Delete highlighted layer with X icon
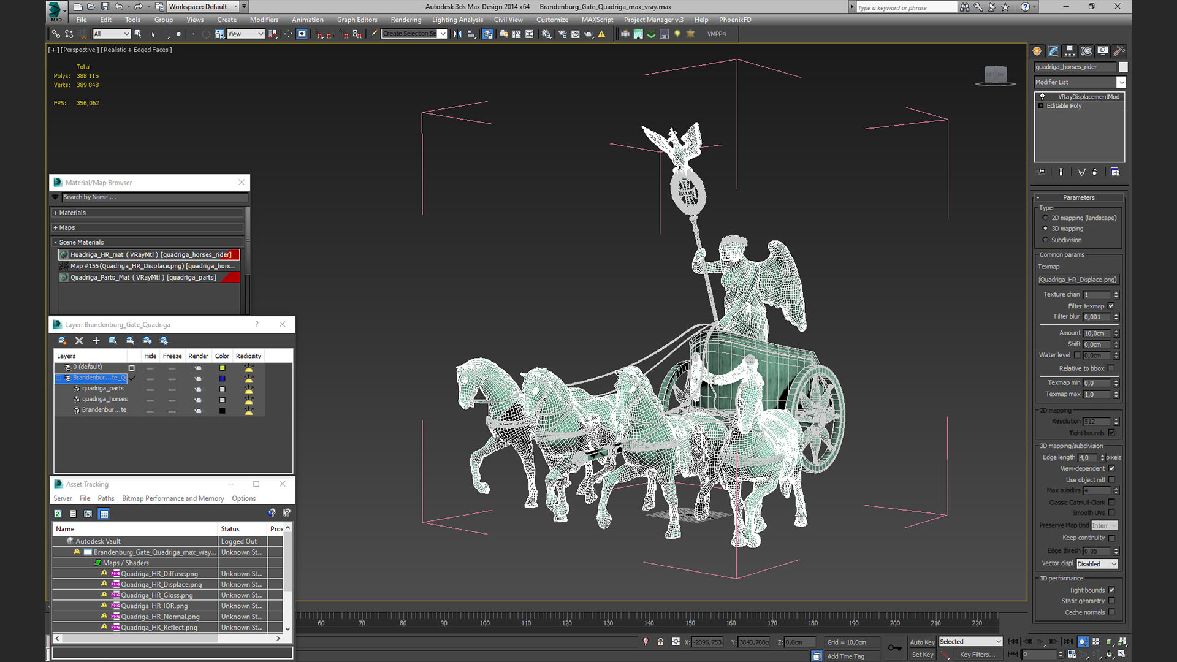Image resolution: width=1177 pixels, height=662 pixels. coord(79,341)
